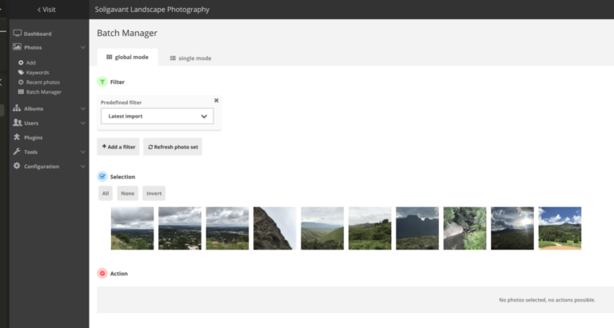This screenshot has height=328, width=614.
Task: Click the Visit link at top left
Action: coord(46,10)
